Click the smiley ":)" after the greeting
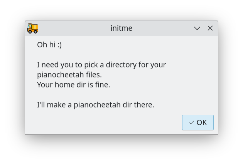 click(59, 45)
